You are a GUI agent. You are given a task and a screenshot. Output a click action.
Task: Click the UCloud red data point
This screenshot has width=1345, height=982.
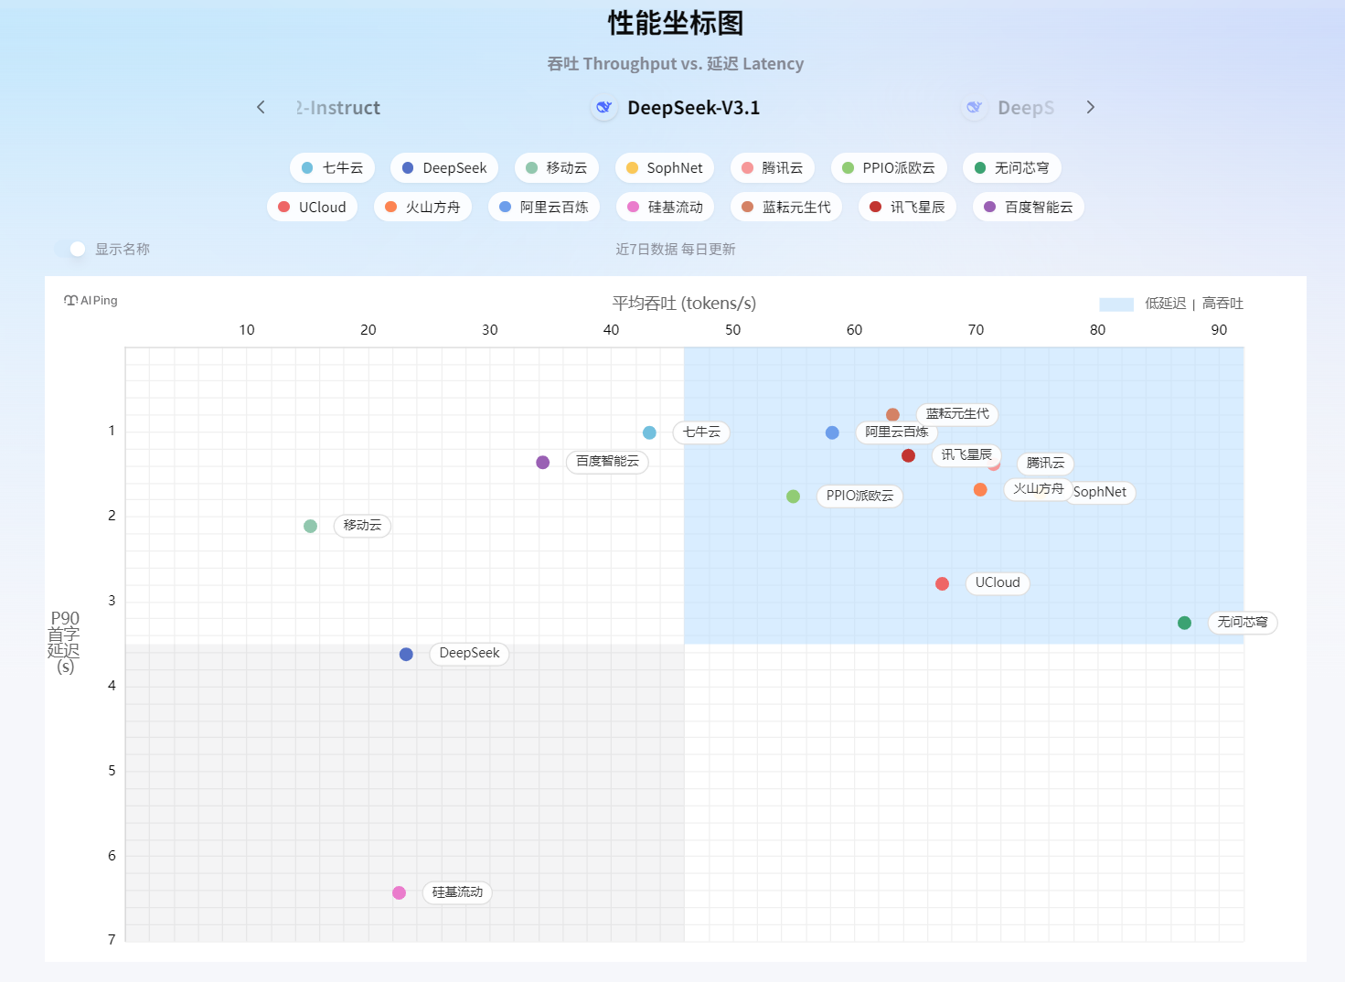(x=943, y=583)
